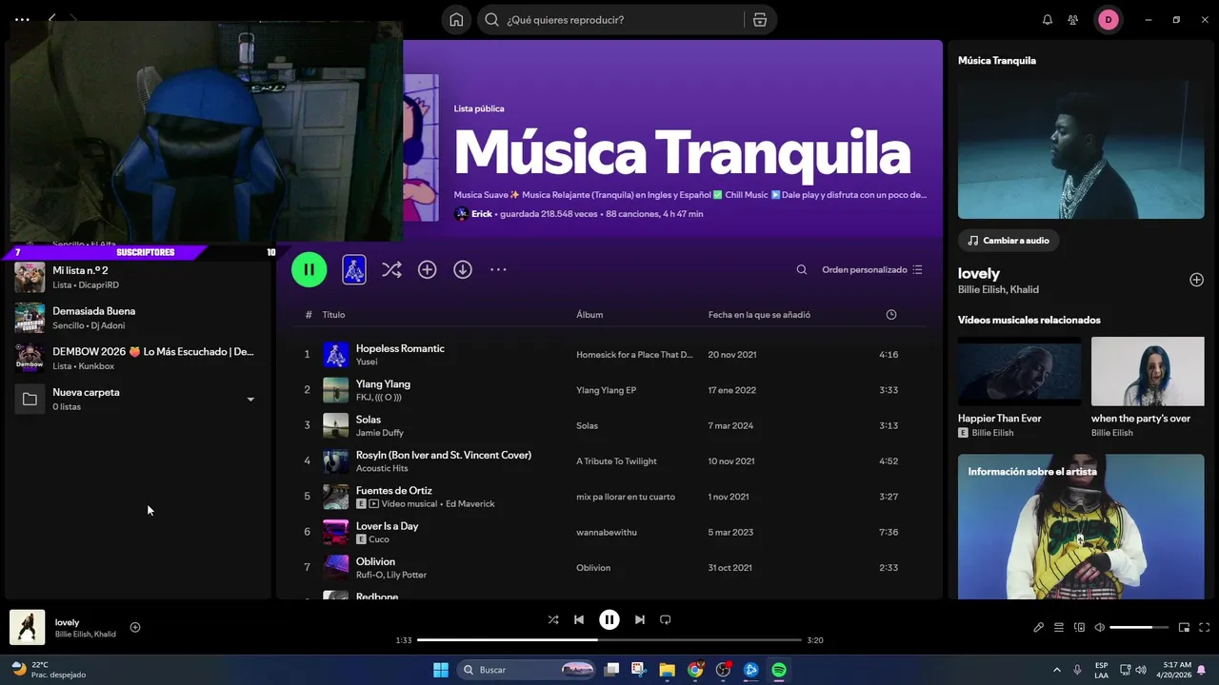The height and width of the screenshot is (685, 1219).
Task: Toggle playlist shuffle beside the green button
Action: click(x=391, y=270)
